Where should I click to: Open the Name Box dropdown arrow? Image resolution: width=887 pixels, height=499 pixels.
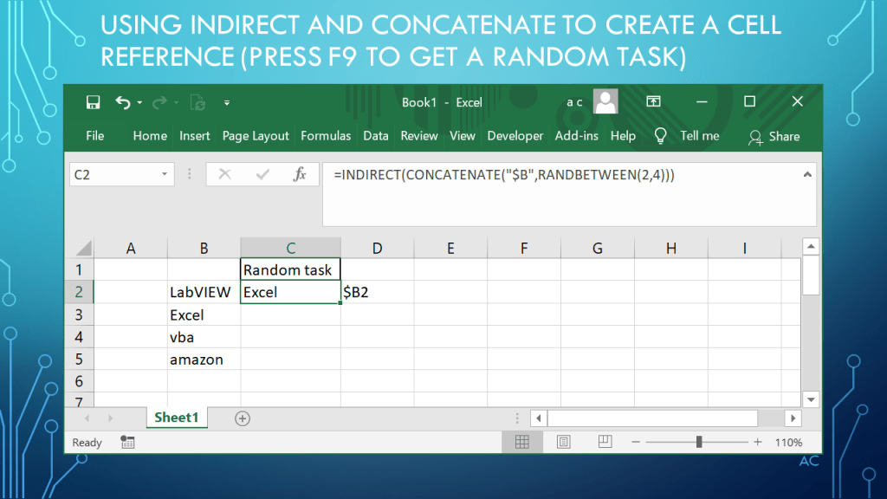coord(165,175)
